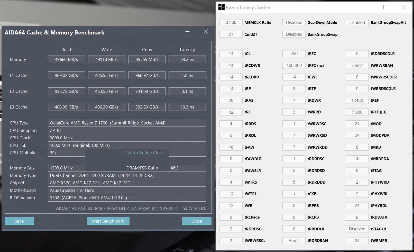This screenshot has width=414, height=252.
Task: Click the tCWL value box
Action: coord(294,77)
